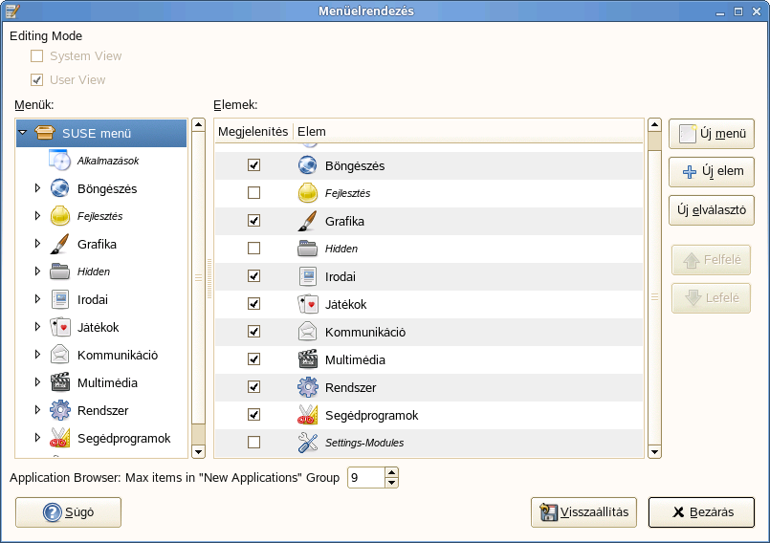Click the Új menü button
Viewport: 770px width, 543px height.
(712, 134)
